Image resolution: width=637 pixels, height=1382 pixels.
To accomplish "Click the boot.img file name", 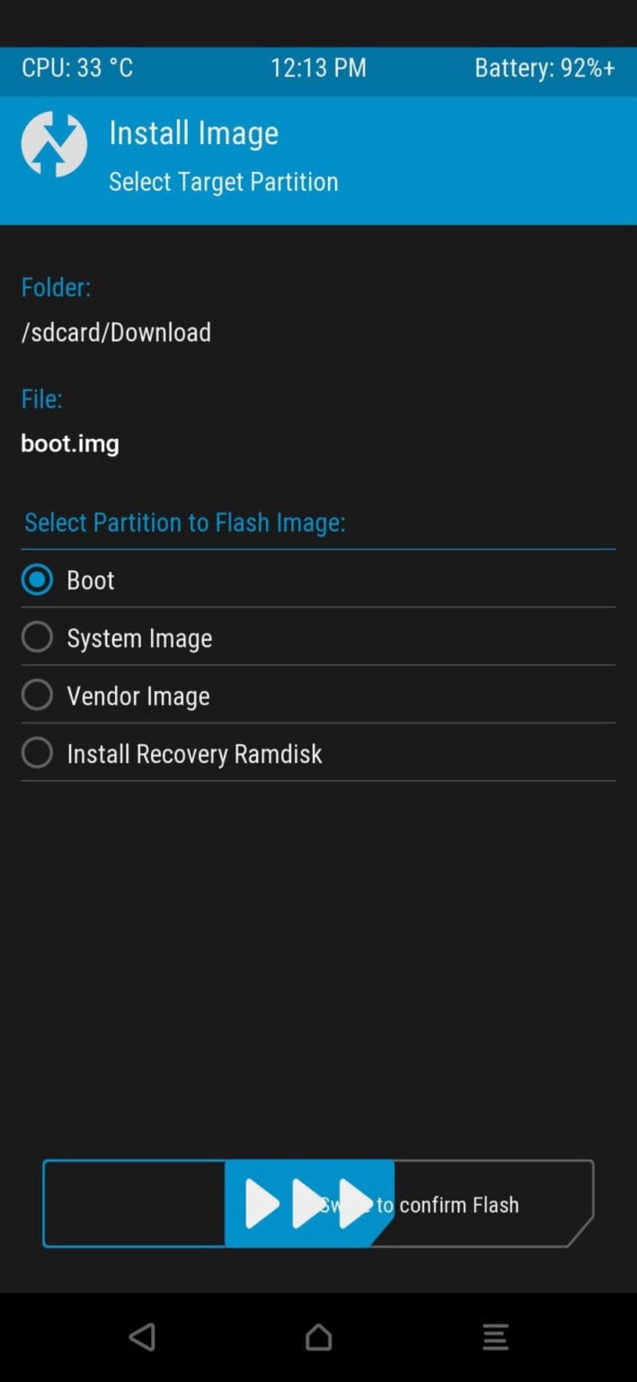I will pyautogui.click(x=69, y=443).
